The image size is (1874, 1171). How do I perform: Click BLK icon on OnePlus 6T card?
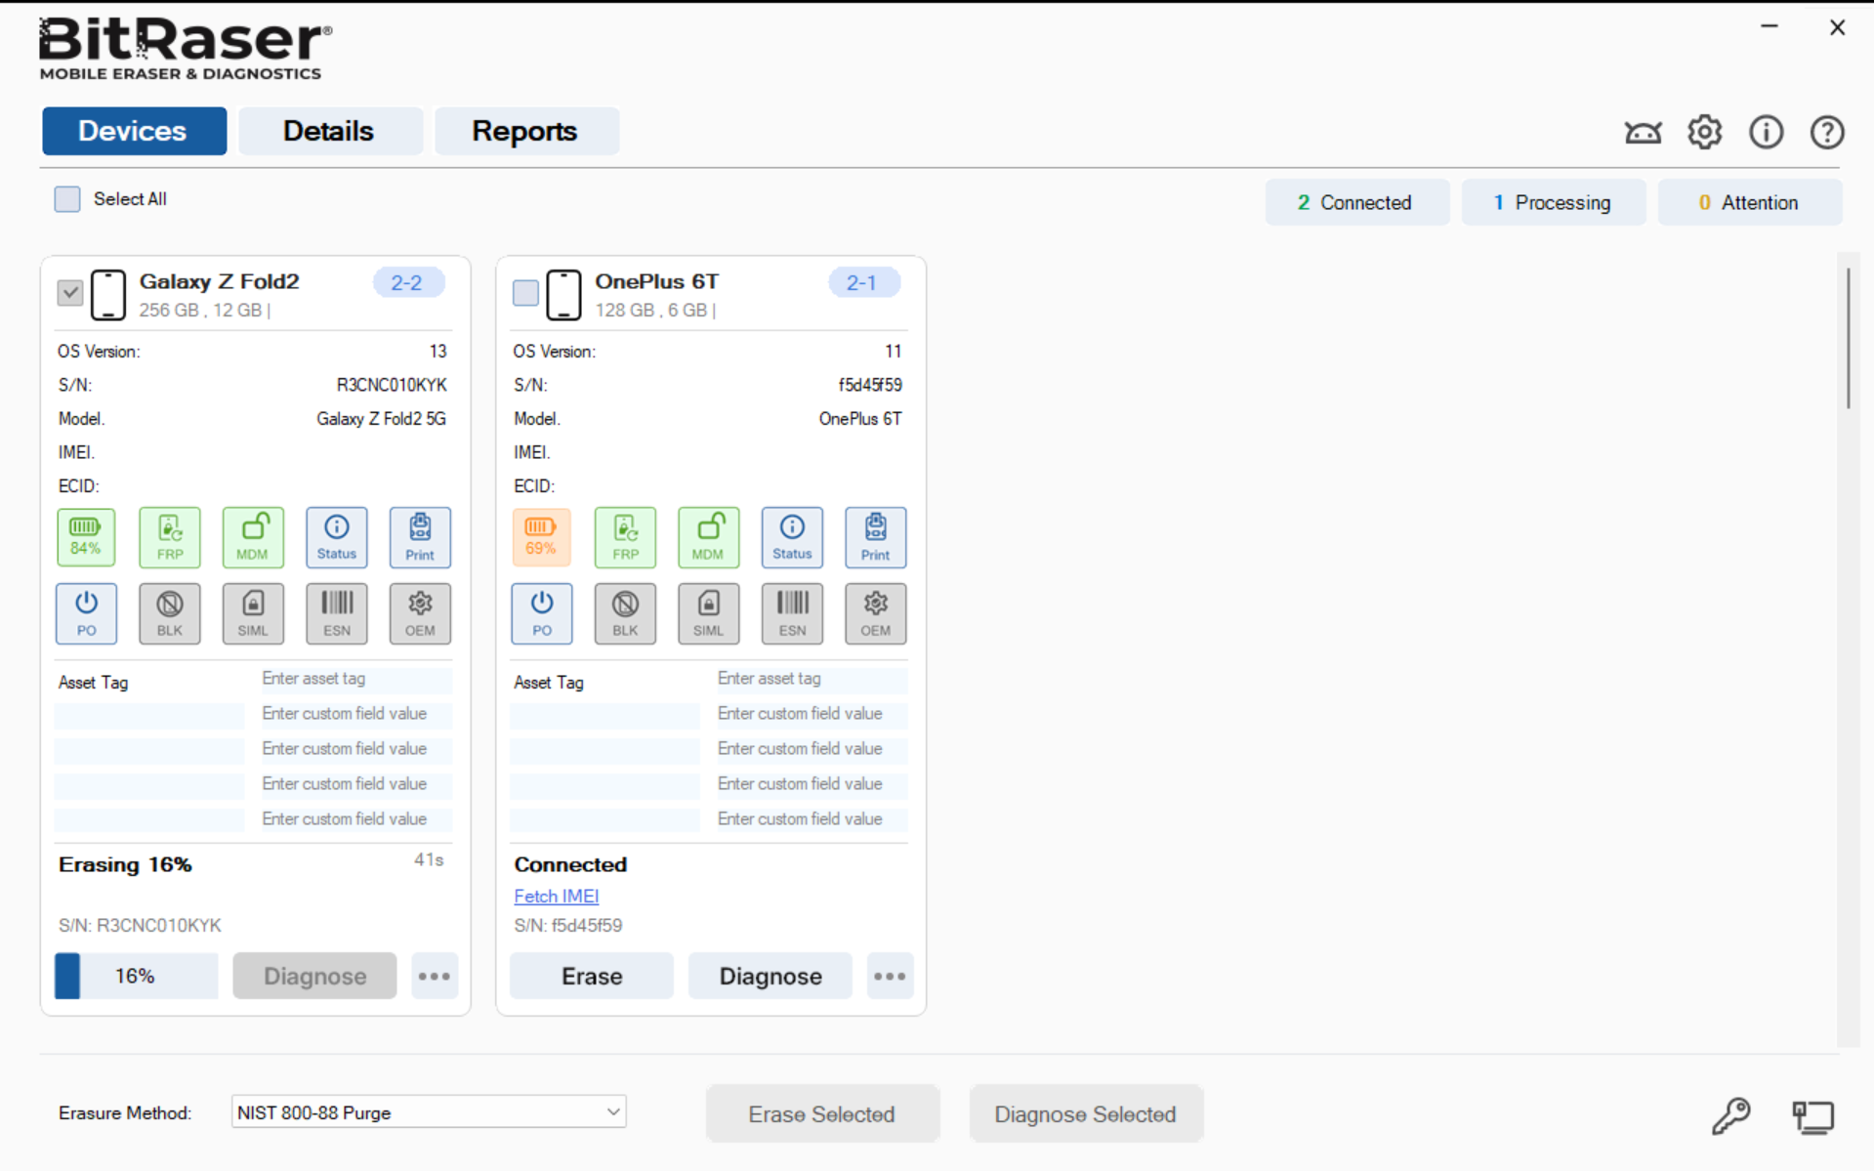click(626, 613)
